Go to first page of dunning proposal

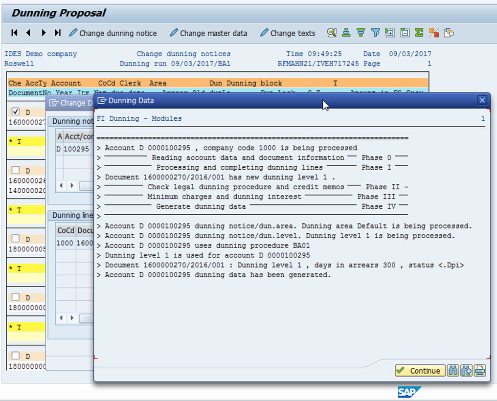click(x=14, y=33)
